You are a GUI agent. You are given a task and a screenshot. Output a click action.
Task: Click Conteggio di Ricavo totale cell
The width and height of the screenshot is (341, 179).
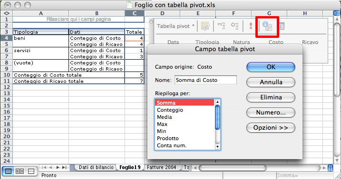point(68,81)
